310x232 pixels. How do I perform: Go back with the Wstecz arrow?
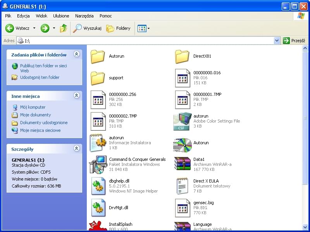point(9,28)
